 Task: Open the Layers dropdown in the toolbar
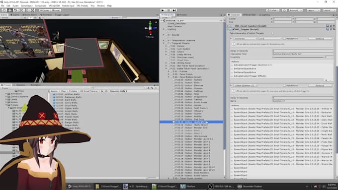[x=313, y=10]
